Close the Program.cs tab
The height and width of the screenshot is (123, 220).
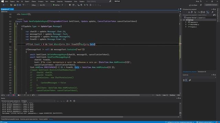coord(13,9)
